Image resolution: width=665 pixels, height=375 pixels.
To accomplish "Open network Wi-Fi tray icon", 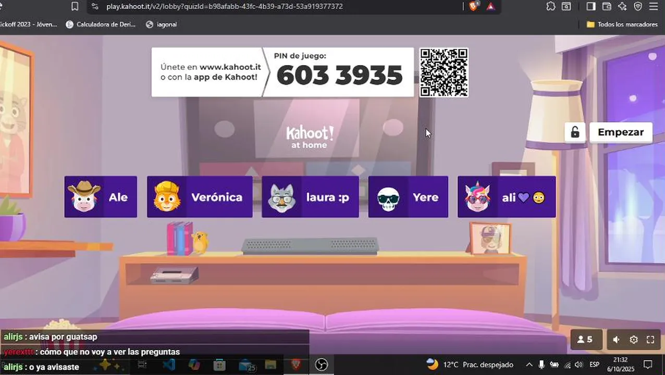I will [x=568, y=365].
